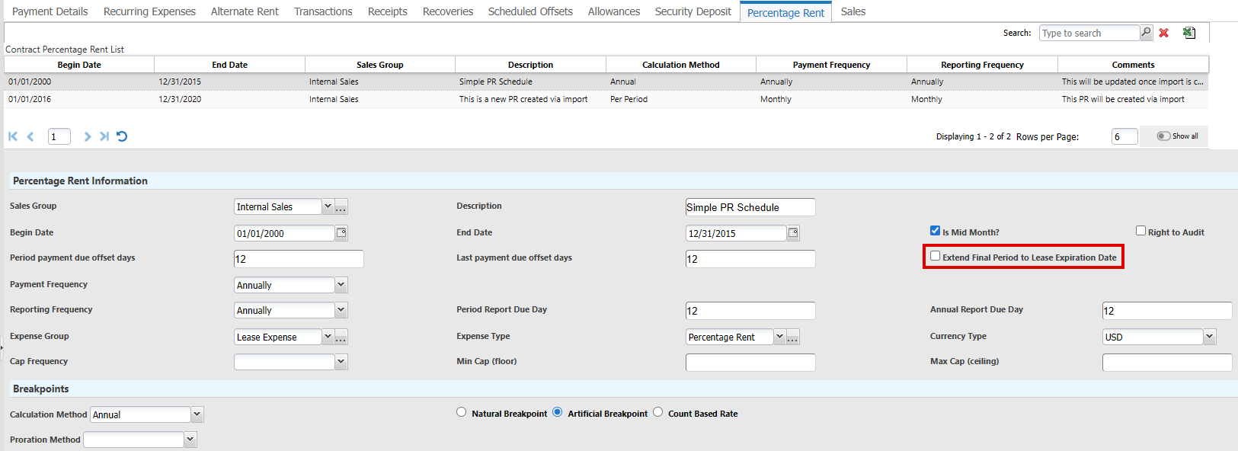Viewport: 1238px width, 451px height.
Task: Expand the Payment Frequency dropdown
Action: coord(341,285)
